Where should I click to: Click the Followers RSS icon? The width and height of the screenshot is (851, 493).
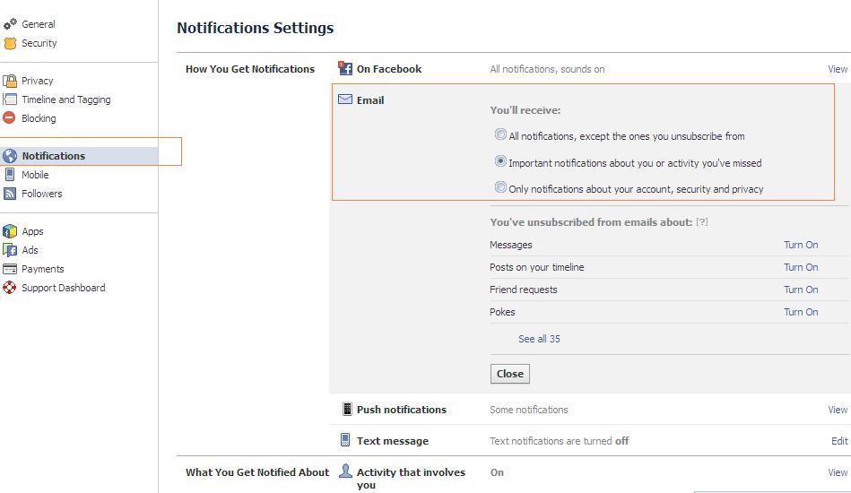coord(10,194)
